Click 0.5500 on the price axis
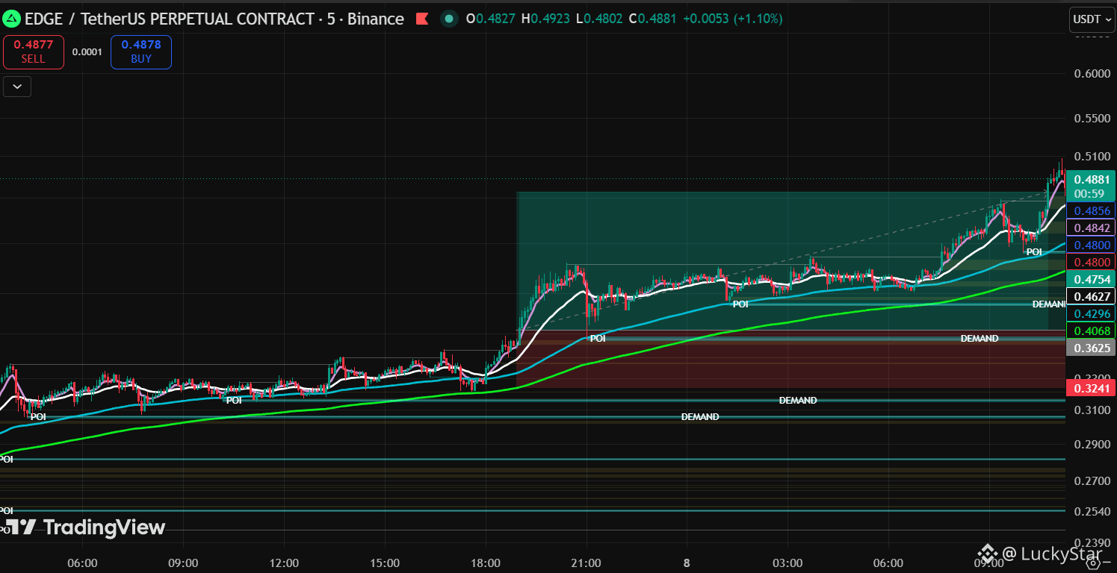 [x=1092, y=119]
